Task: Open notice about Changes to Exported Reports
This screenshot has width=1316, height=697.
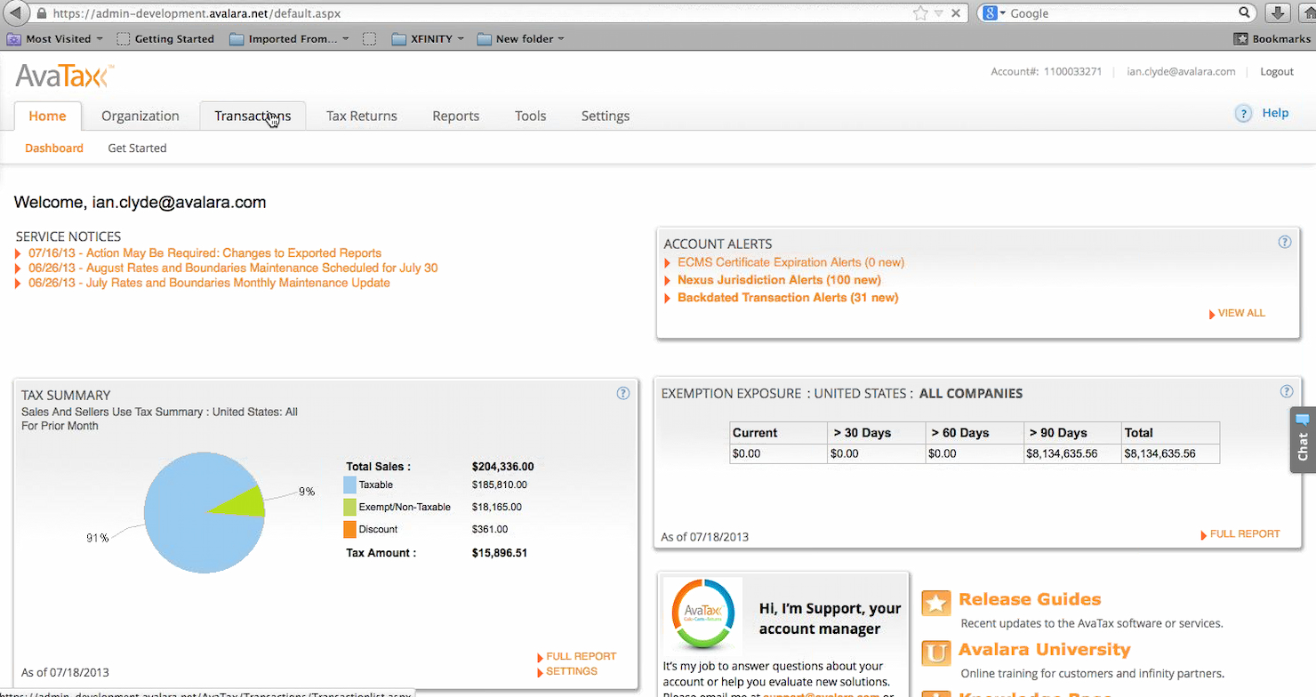Action: pos(205,253)
